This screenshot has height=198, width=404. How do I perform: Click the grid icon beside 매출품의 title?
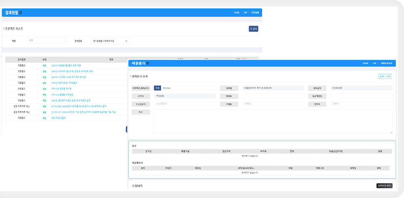tap(148, 63)
